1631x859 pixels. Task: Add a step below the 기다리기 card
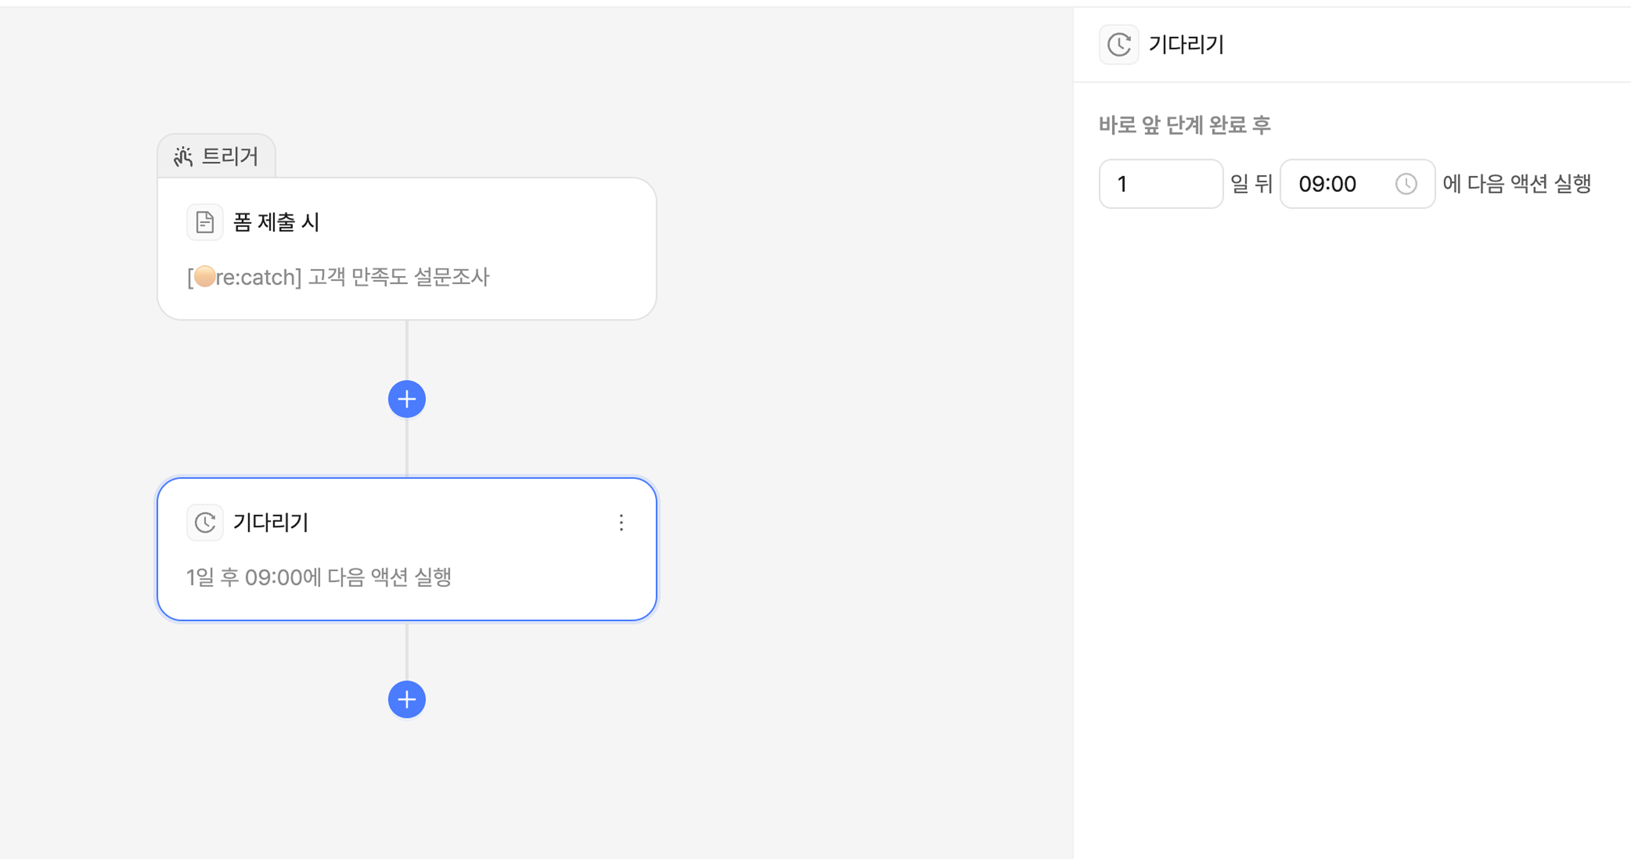[406, 699]
